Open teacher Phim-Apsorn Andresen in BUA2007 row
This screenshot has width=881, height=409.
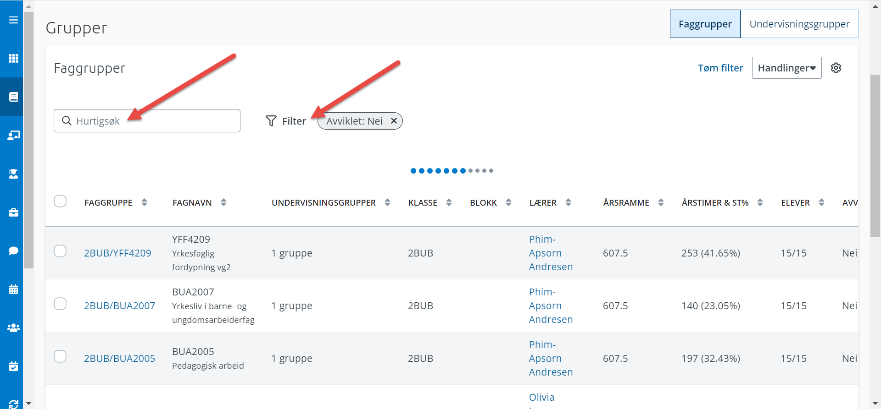pos(551,305)
